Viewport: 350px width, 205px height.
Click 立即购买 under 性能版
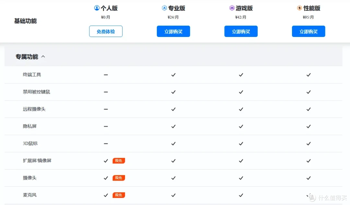(309, 31)
